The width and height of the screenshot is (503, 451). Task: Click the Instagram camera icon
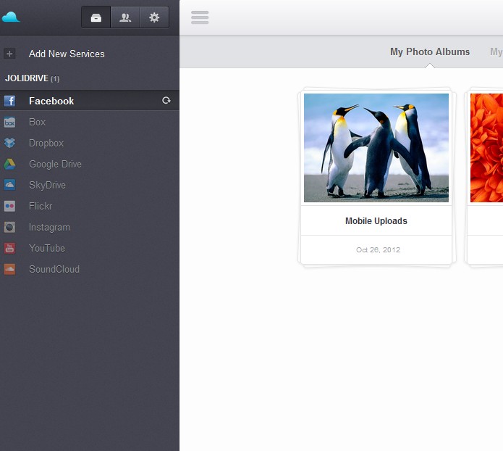[9, 227]
